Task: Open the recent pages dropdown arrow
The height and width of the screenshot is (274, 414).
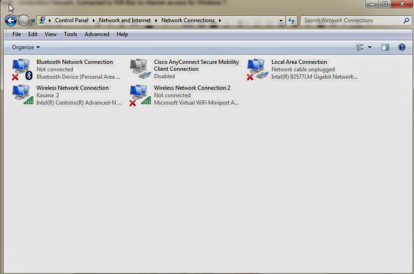Action: pyautogui.click(x=33, y=21)
